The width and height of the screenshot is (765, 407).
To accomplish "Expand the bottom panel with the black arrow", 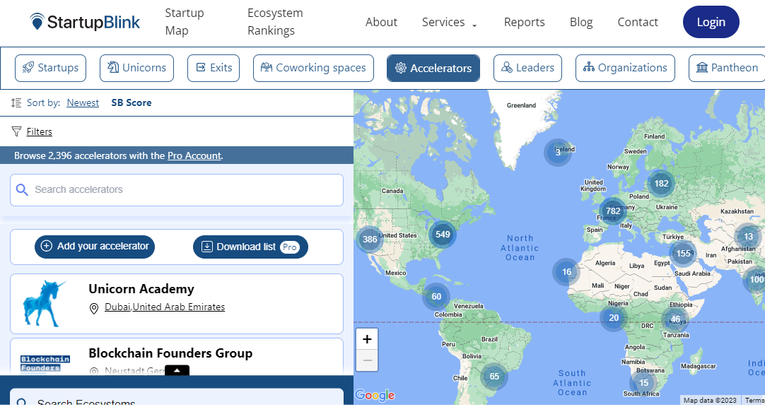I will 177,370.
